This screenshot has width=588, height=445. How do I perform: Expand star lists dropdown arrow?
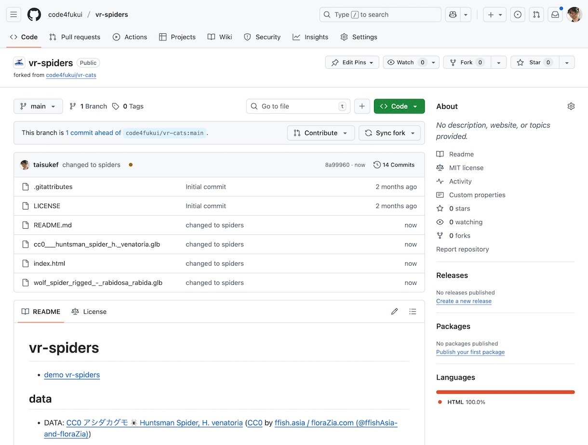coord(567,63)
